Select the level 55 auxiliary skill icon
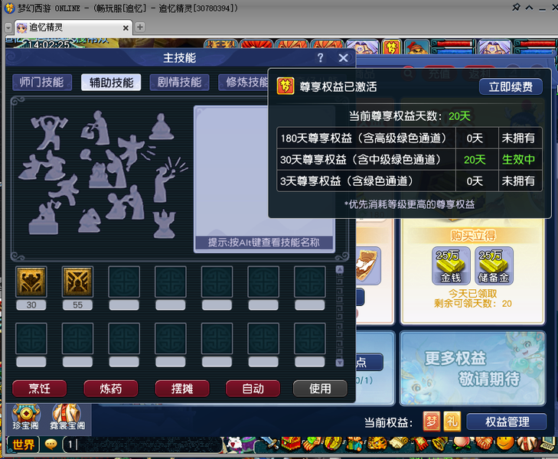558x459 pixels. 77,282
